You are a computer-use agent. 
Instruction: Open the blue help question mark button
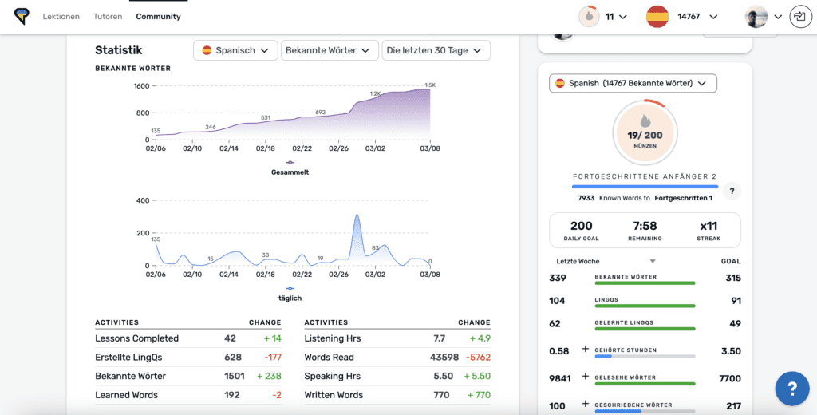click(791, 389)
